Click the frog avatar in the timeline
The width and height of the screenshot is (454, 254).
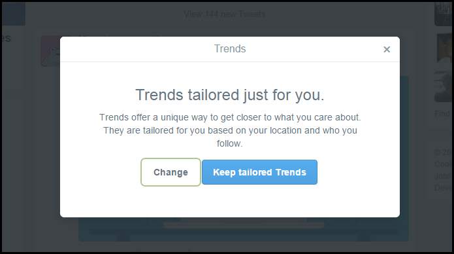coord(50,51)
